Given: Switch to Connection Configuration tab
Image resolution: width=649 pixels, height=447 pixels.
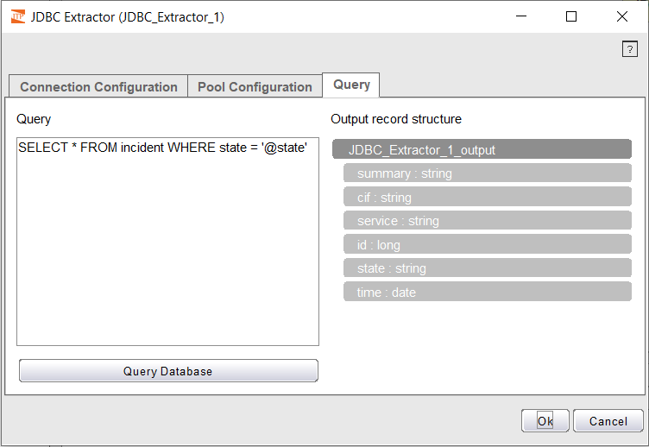Looking at the screenshot, I should coord(98,87).
